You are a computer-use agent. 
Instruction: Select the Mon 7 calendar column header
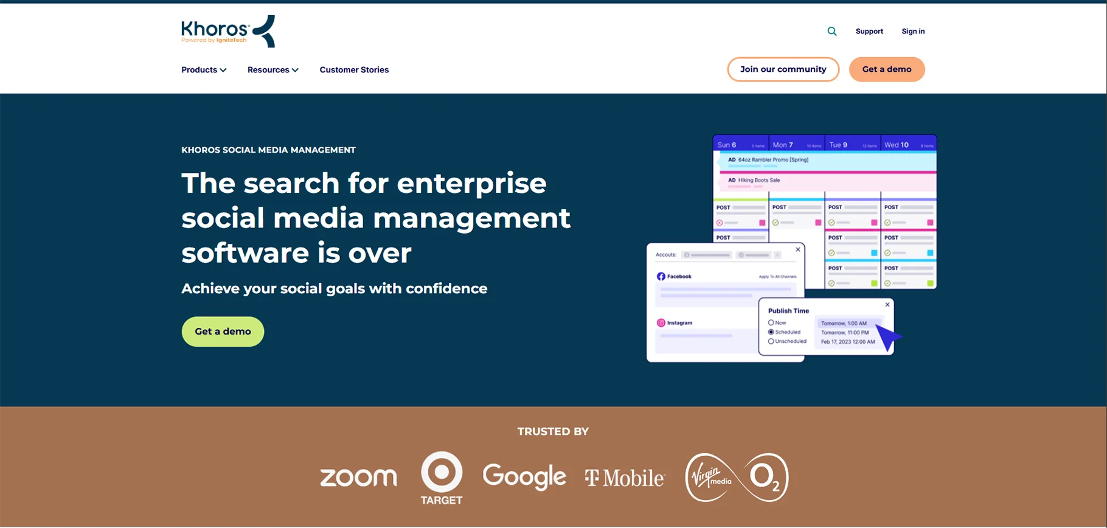pyautogui.click(x=797, y=145)
